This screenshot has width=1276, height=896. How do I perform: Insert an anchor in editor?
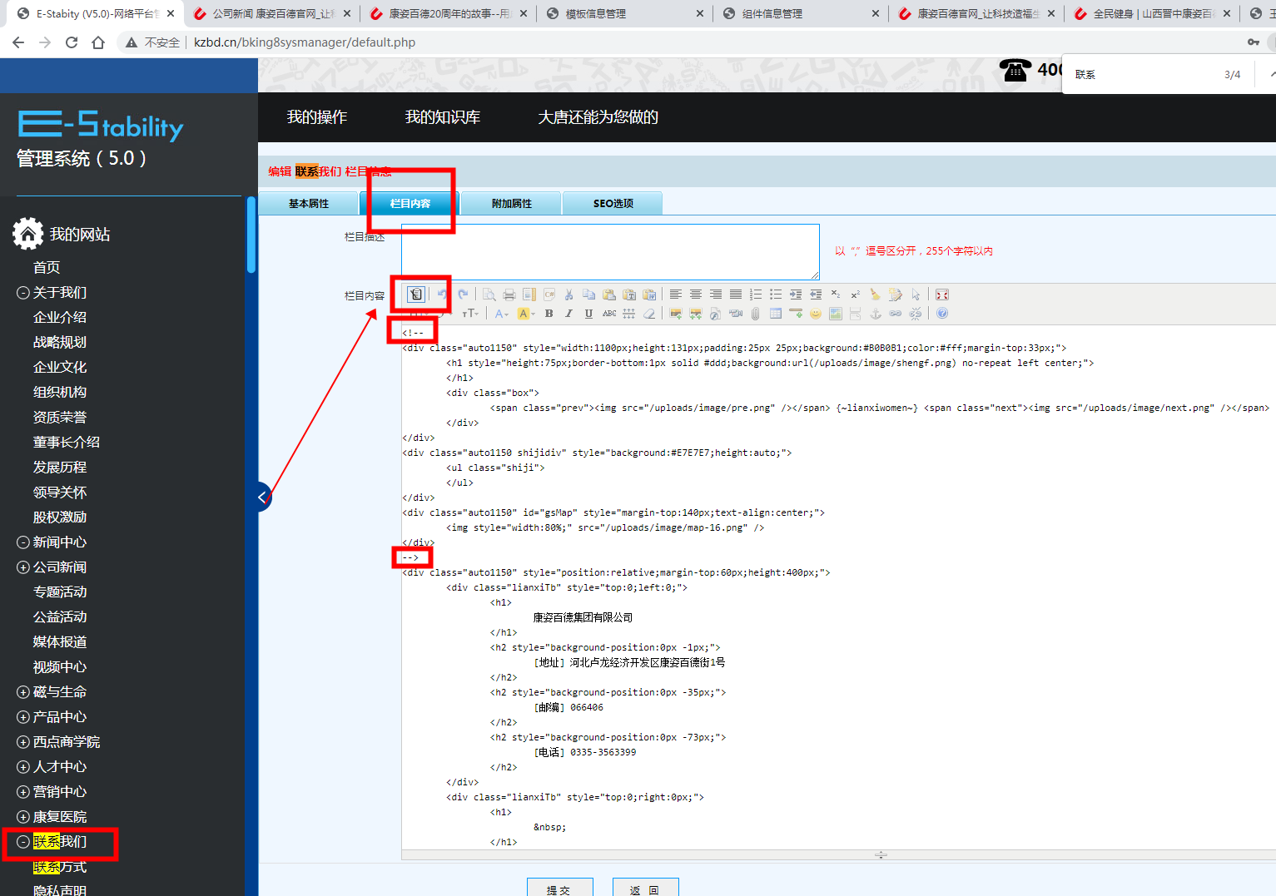tap(875, 314)
